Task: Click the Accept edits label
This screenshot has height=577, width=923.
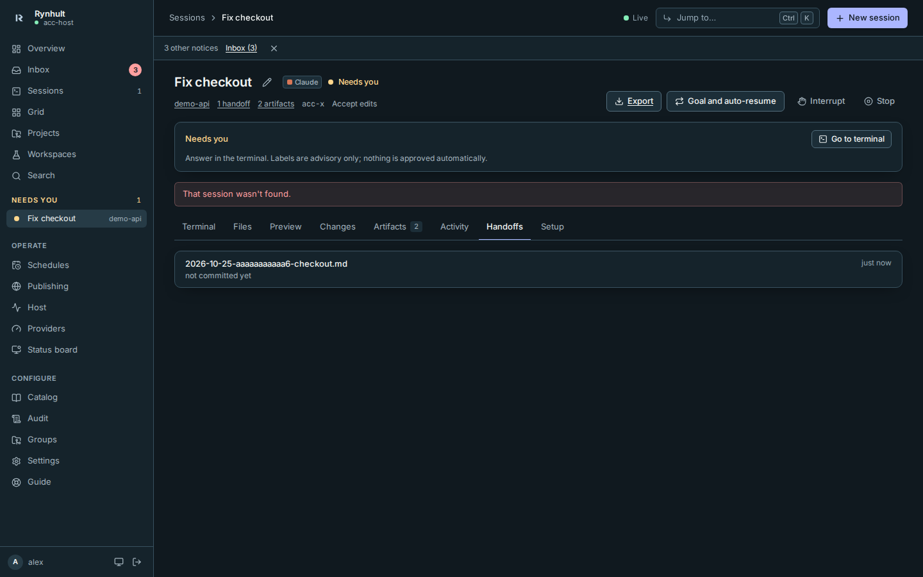Action: (354, 104)
